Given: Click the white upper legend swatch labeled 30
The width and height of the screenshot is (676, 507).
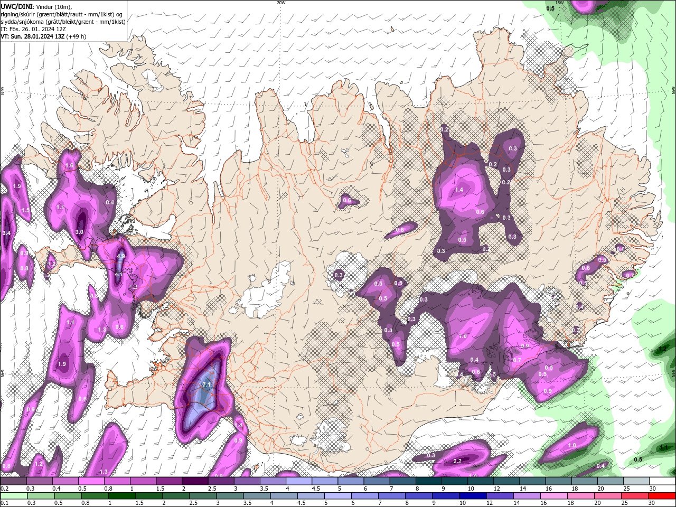Looking at the screenshot, I should [662, 481].
